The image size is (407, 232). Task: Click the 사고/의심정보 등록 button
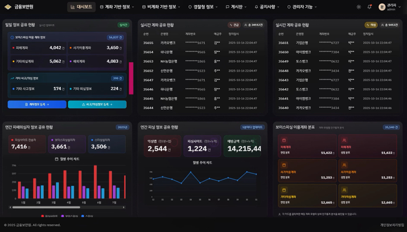[x=97, y=105]
